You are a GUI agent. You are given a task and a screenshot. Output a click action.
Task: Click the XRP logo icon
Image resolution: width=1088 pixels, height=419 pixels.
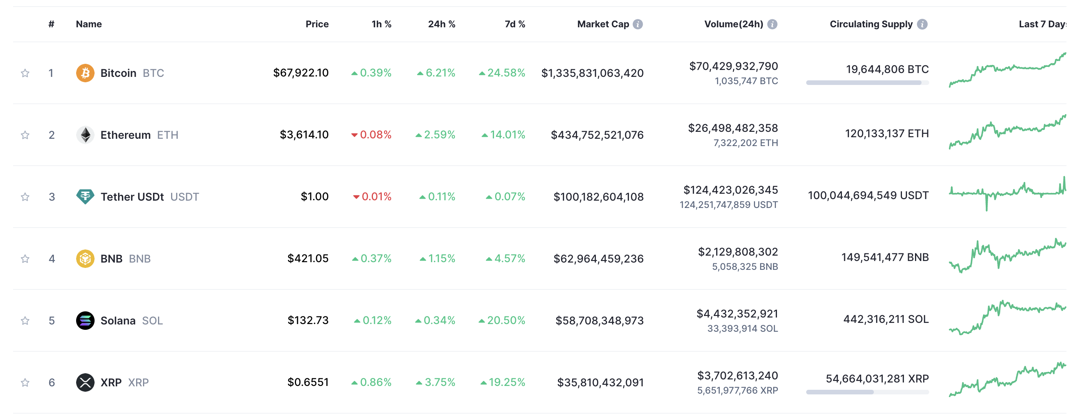click(x=85, y=382)
